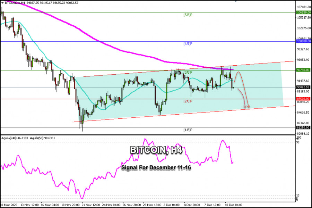Click the [4/8]P Murrey level label
Screen dimensions: 312x208
click(188, 44)
